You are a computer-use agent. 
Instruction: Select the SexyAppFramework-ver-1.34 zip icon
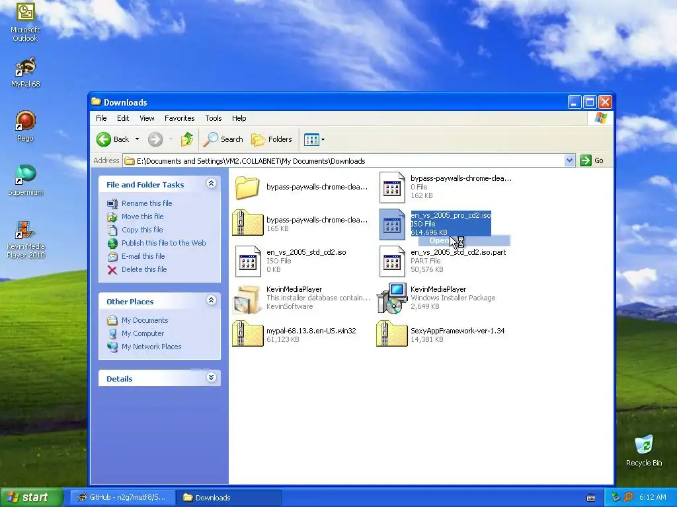click(391, 333)
